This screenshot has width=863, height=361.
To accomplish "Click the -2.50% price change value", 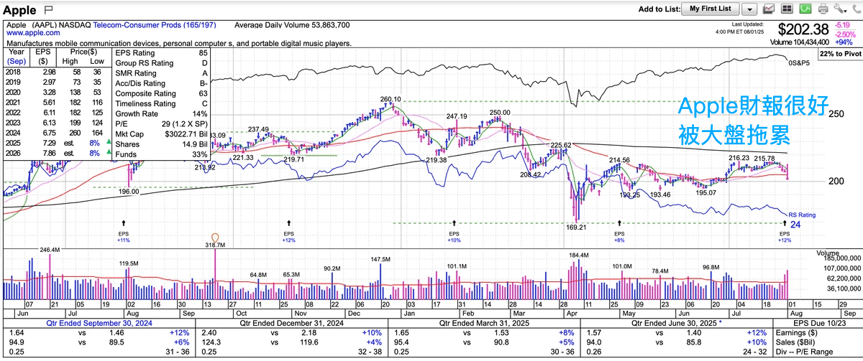I will point(846,34).
